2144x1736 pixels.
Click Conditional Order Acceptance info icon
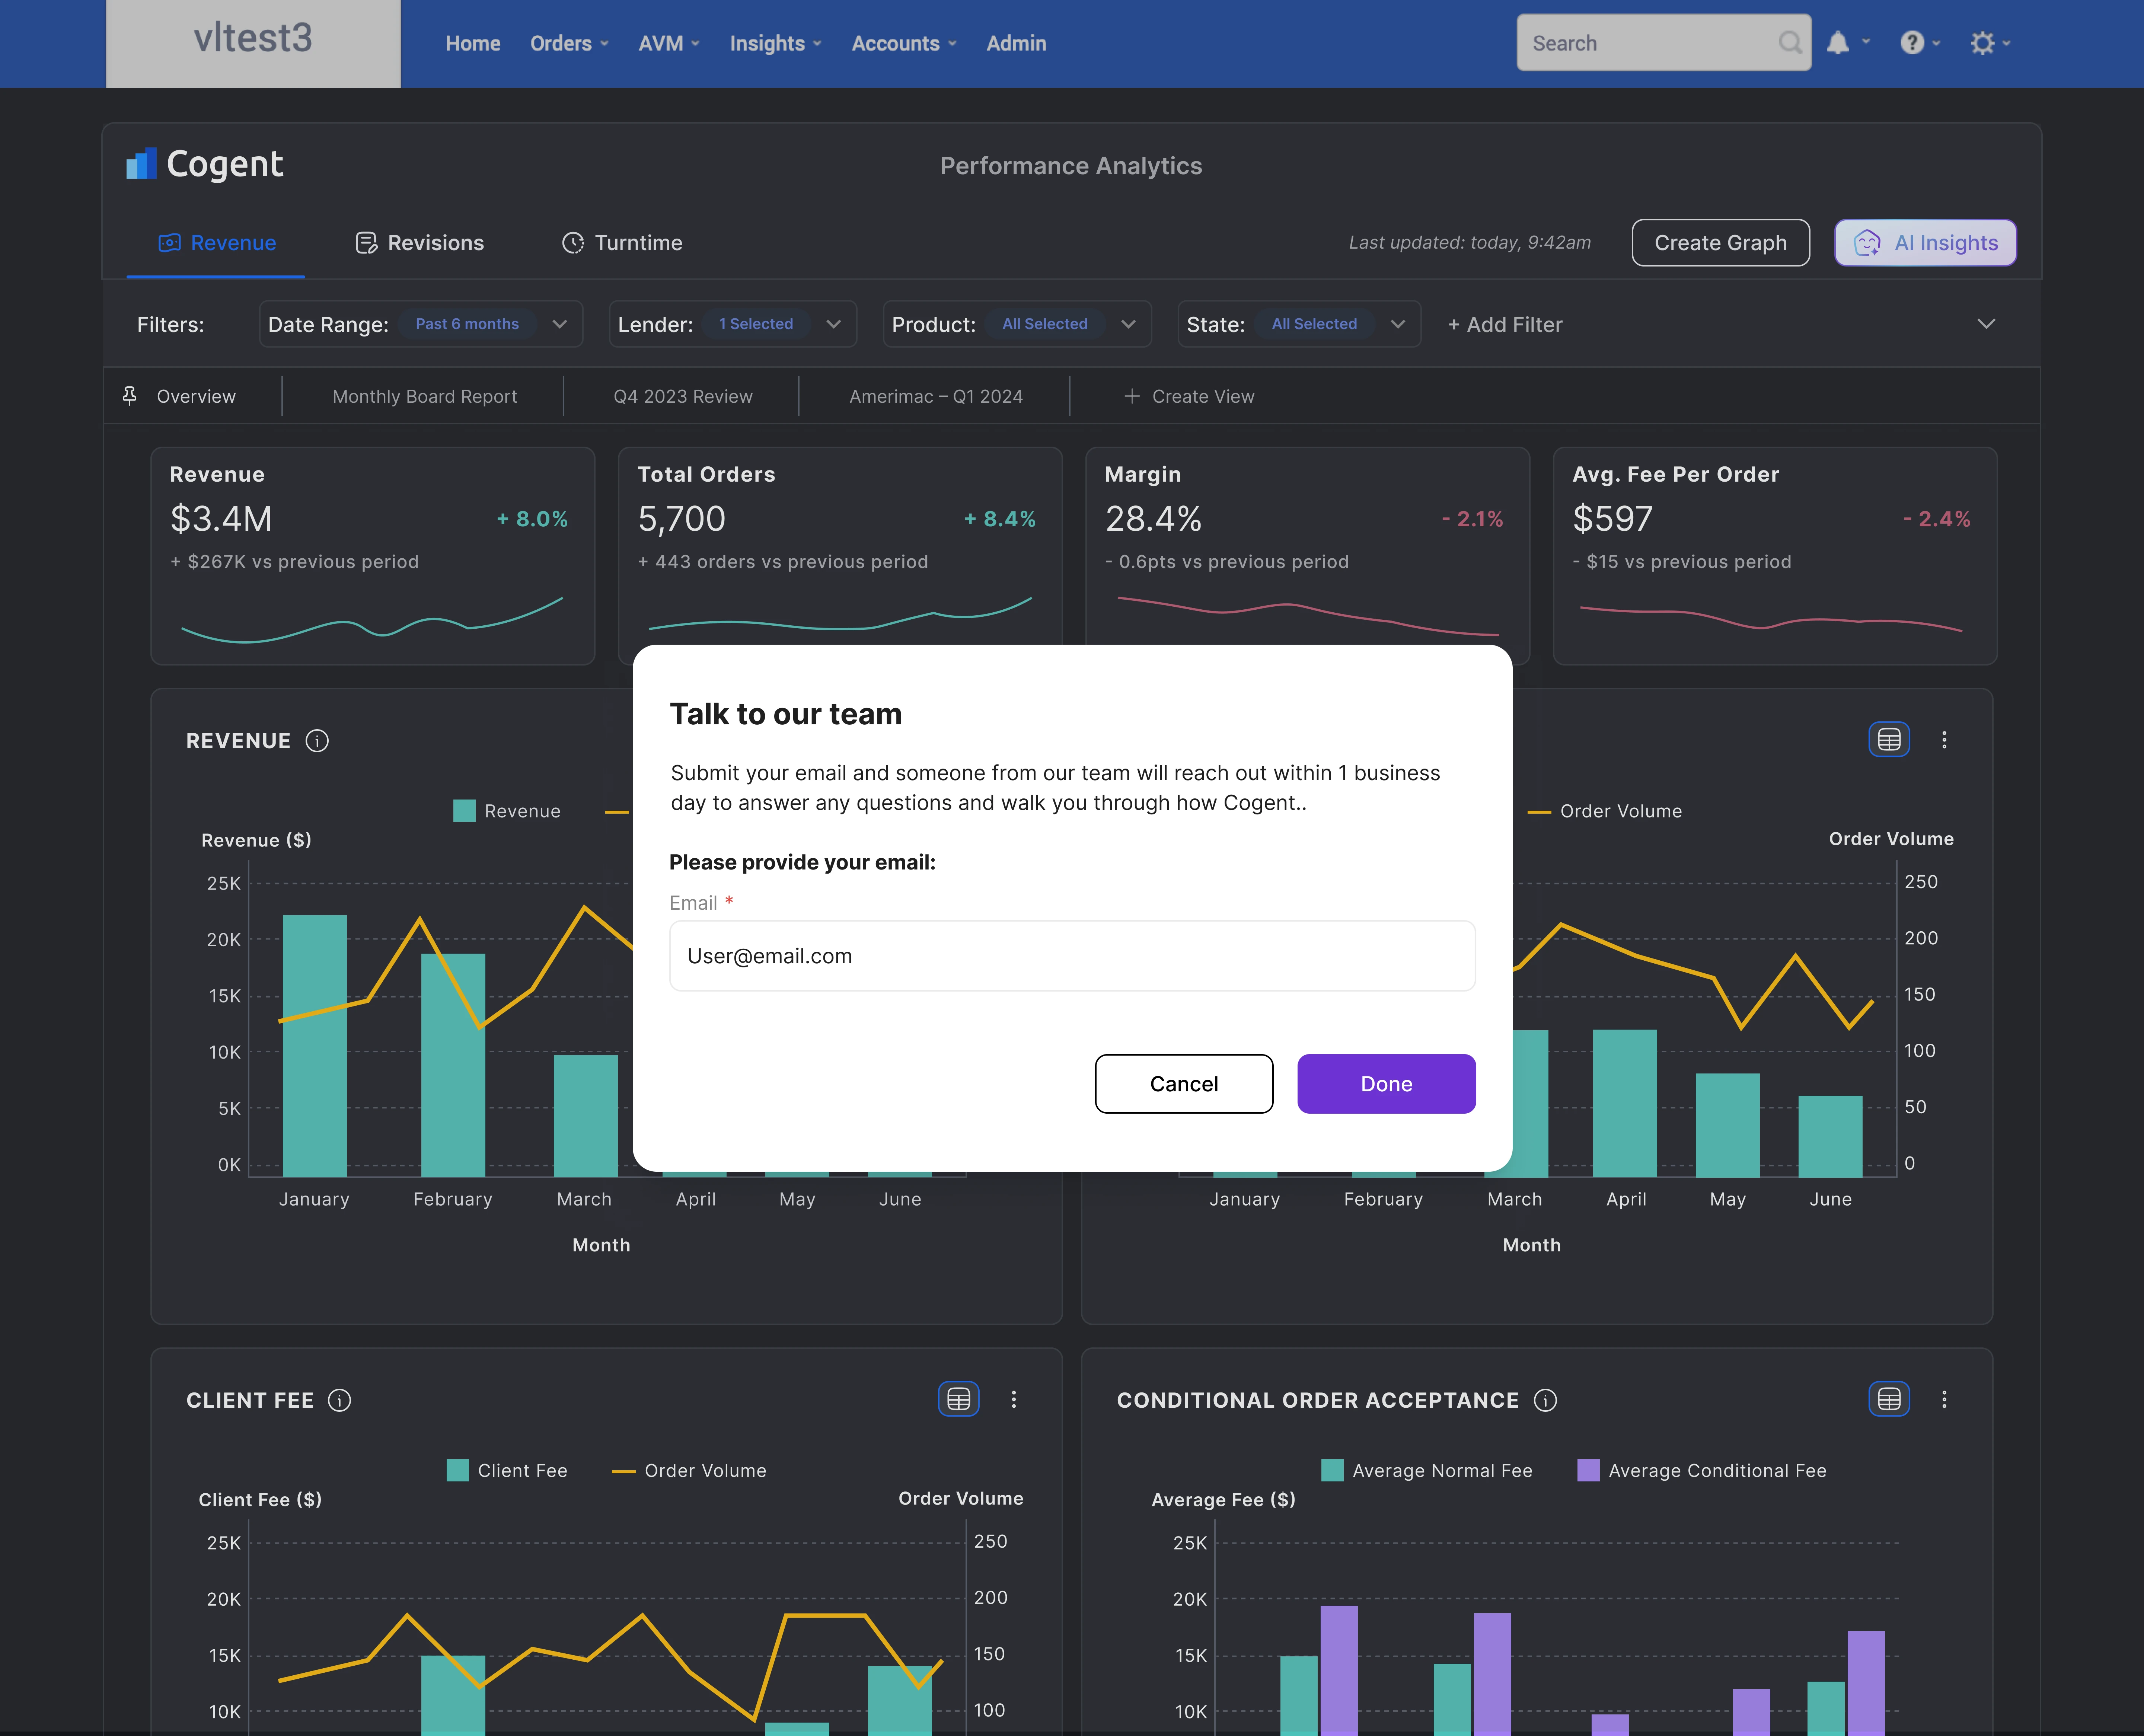[1545, 1400]
